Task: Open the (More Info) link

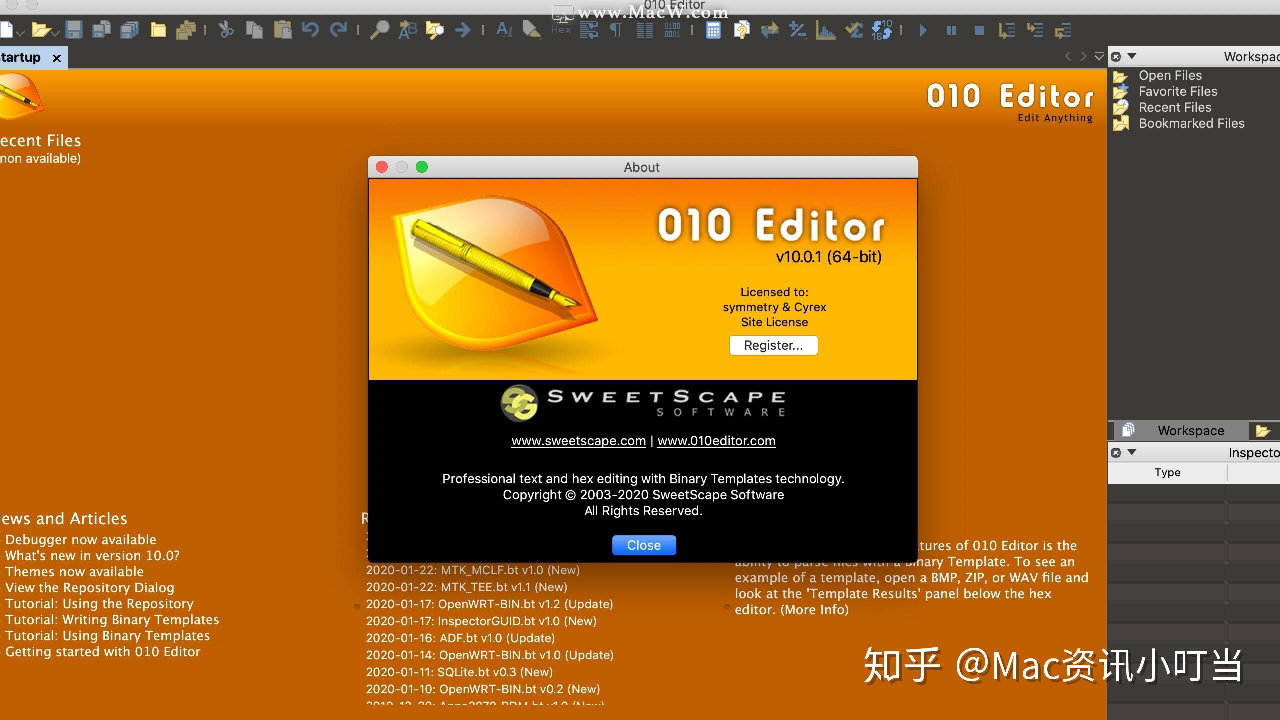Action: (x=815, y=610)
